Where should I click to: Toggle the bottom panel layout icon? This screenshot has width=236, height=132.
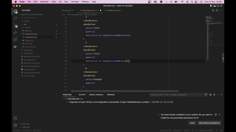[x=215, y=6]
